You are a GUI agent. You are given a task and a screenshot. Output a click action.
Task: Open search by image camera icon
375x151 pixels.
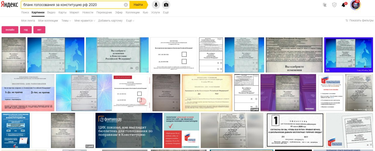[x=166, y=5]
